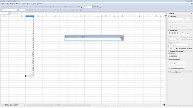Expand the Number Format section in sidebar
This screenshot has height=108, width=193.
click(169, 72)
